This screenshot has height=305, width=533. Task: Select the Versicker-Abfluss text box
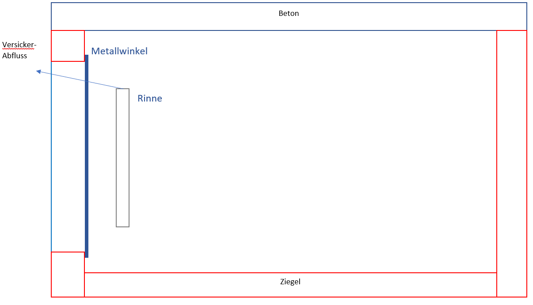tap(19, 50)
